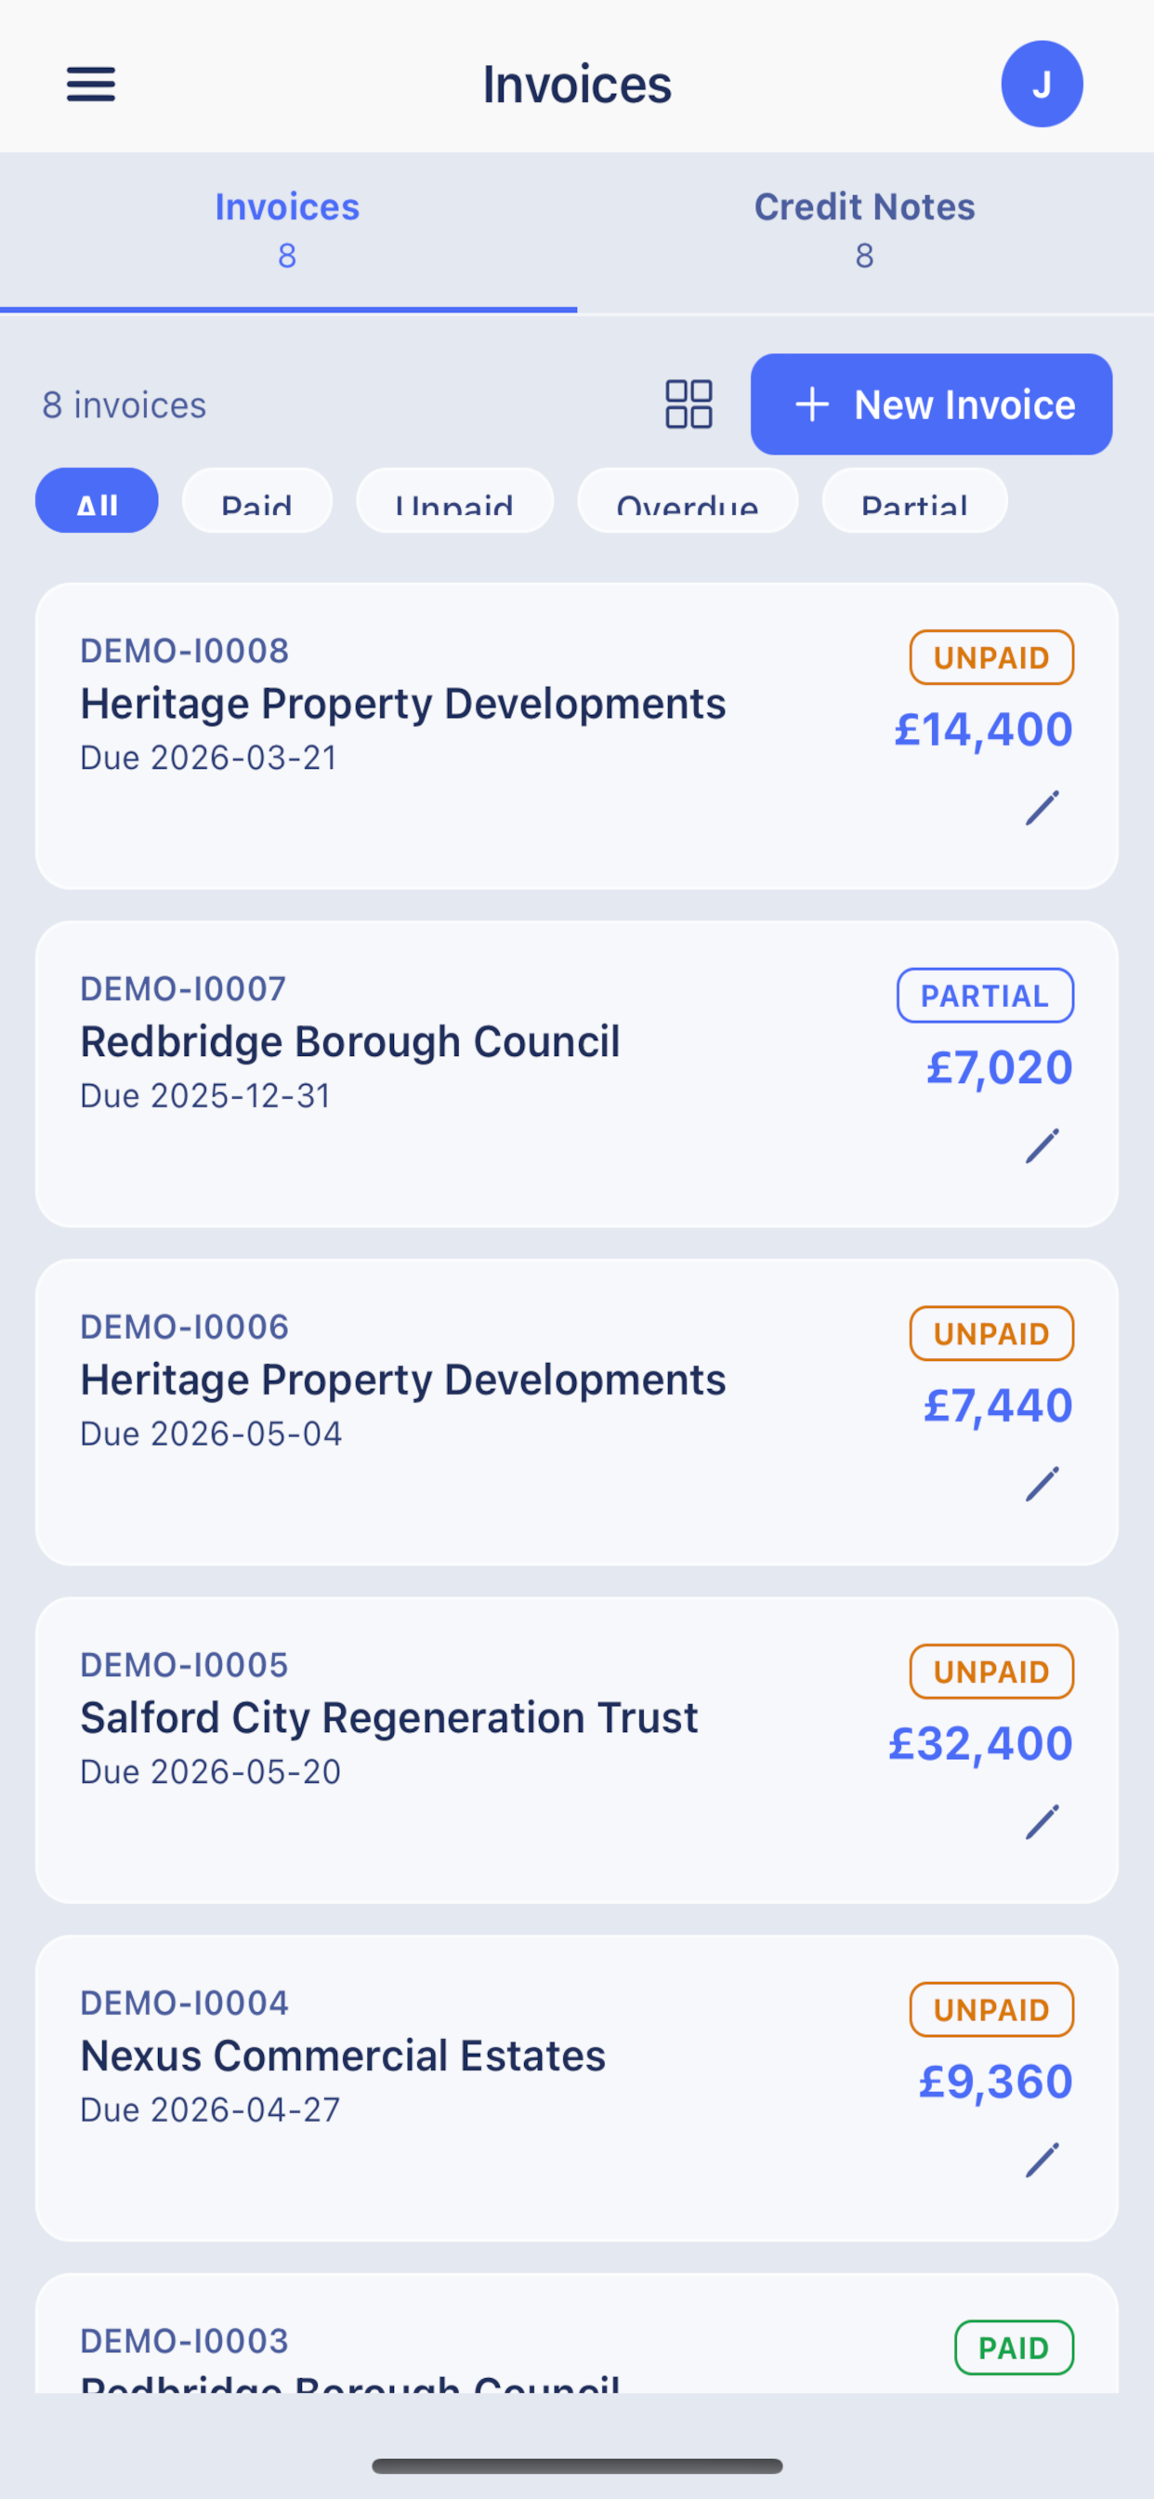Select the All filter chip
Screen dimensions: 1154x2499
[97, 500]
